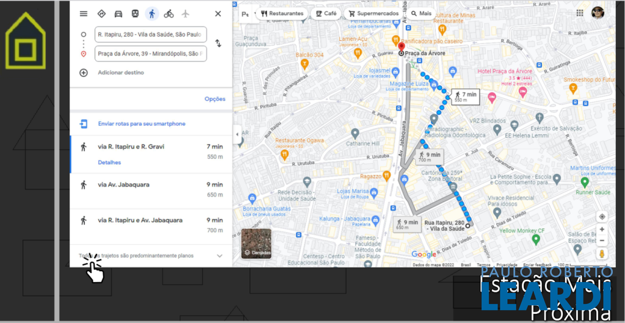
Task: Filter map by Café
Action: pyautogui.click(x=326, y=13)
